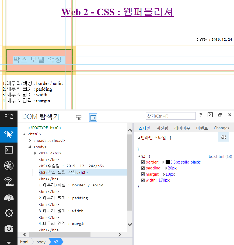Expand the head element node
234x245 pixels.
(x=30, y=140)
